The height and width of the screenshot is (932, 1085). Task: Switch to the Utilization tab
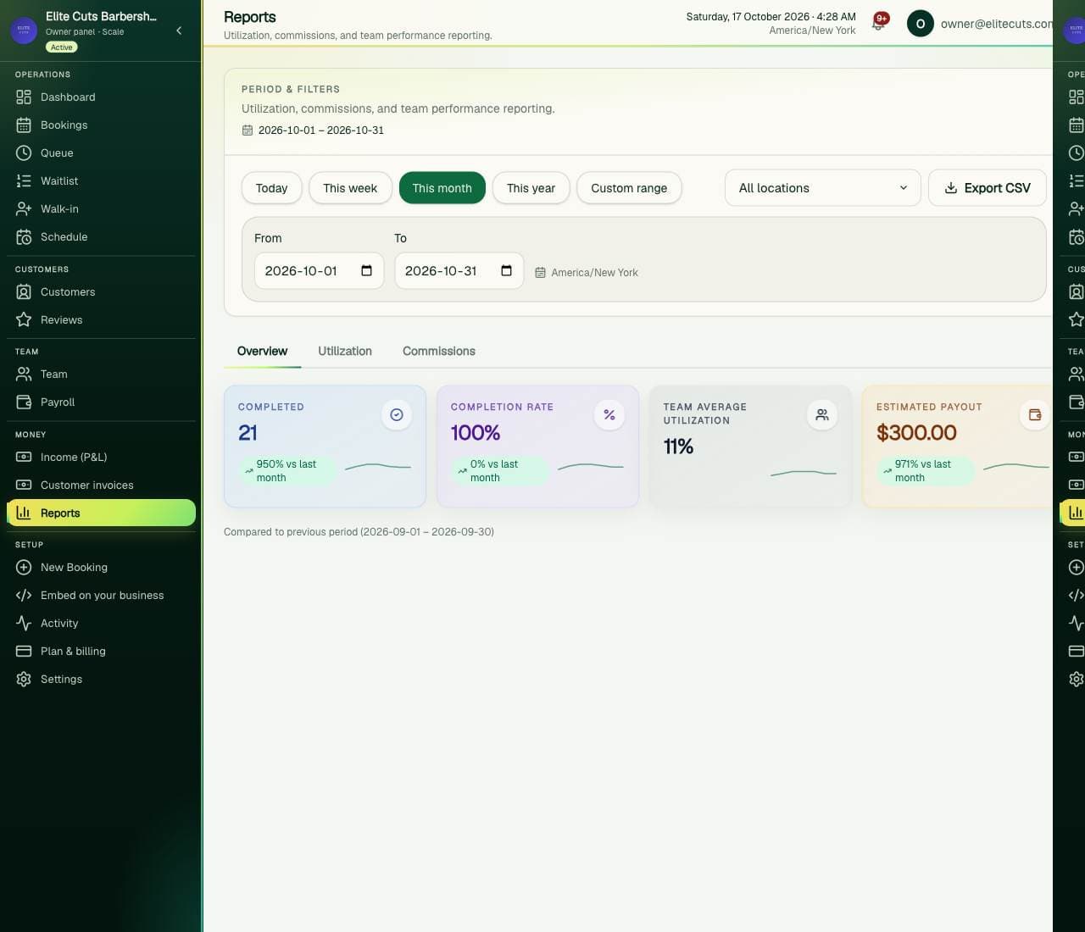tap(345, 352)
